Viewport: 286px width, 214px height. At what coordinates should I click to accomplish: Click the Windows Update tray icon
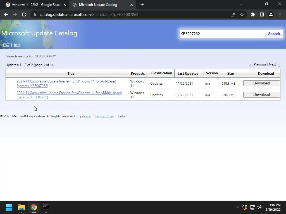tap(245, 207)
